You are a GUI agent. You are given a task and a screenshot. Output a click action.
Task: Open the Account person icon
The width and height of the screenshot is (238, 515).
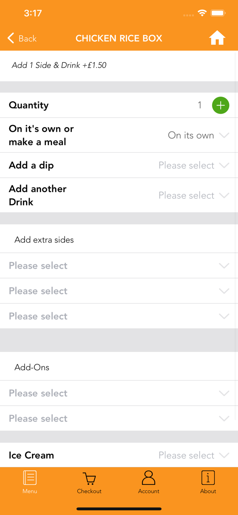click(x=149, y=478)
